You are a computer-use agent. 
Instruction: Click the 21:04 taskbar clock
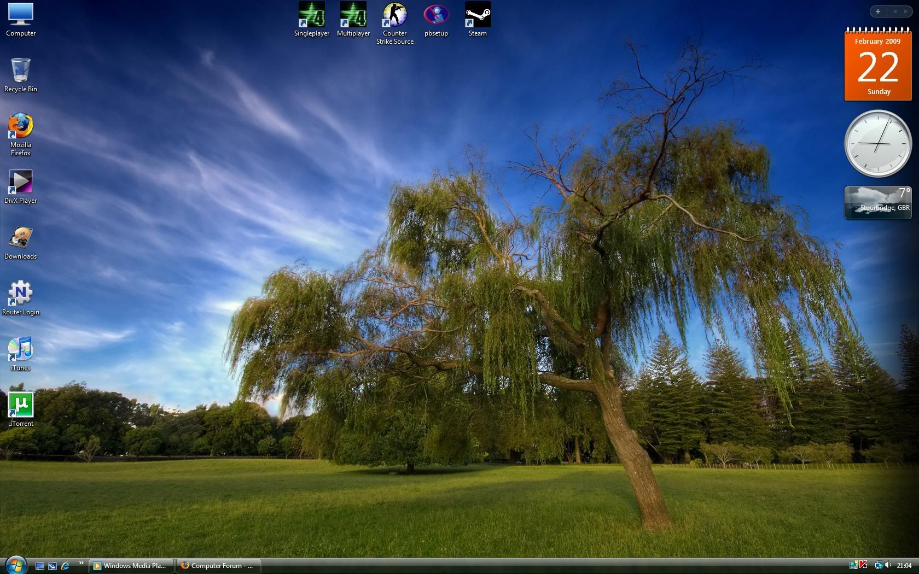point(904,566)
